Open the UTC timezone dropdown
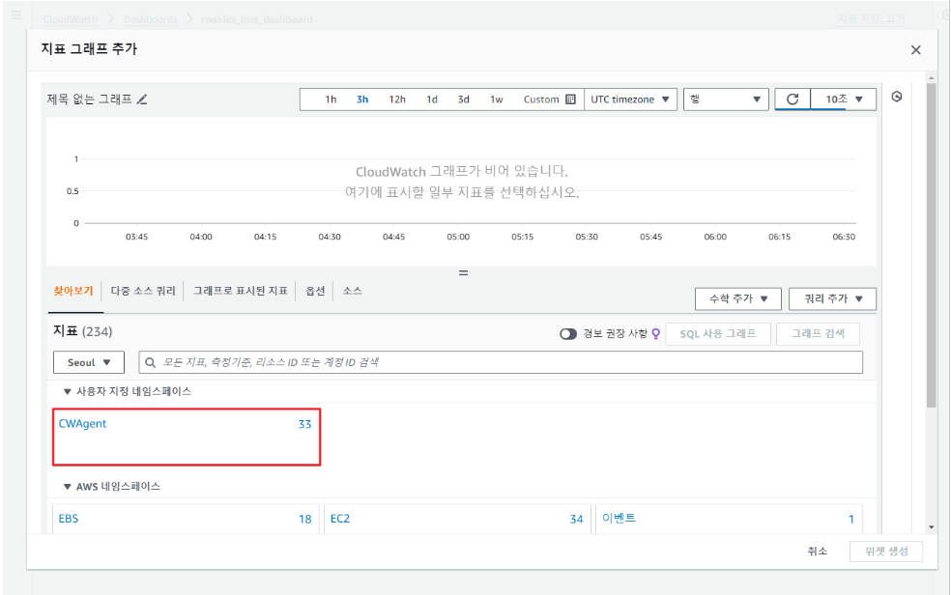951x595 pixels. (x=629, y=99)
